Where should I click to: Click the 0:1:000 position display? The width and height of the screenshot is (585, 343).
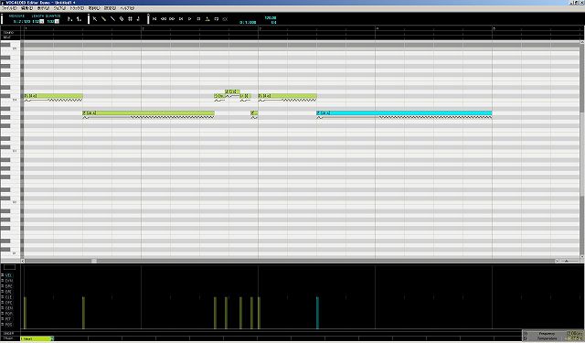coord(248,22)
